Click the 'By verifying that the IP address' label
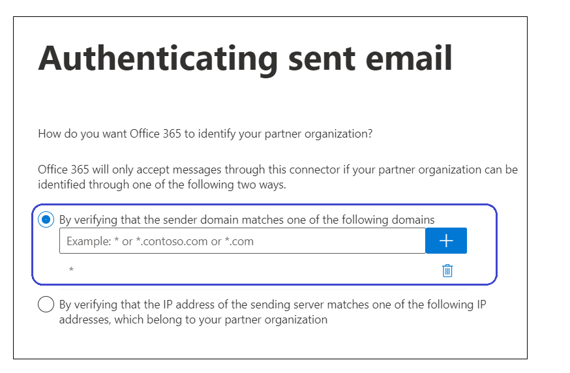The image size is (570, 373). point(273,305)
